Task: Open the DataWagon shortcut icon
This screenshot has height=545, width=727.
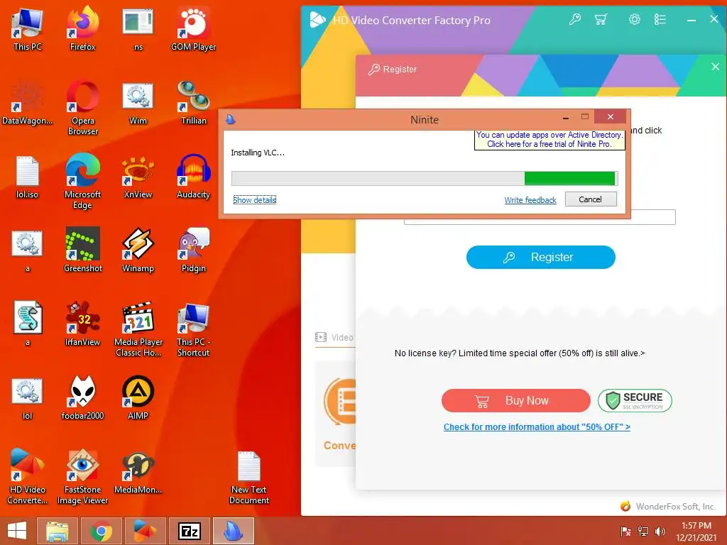Action: pos(28,103)
